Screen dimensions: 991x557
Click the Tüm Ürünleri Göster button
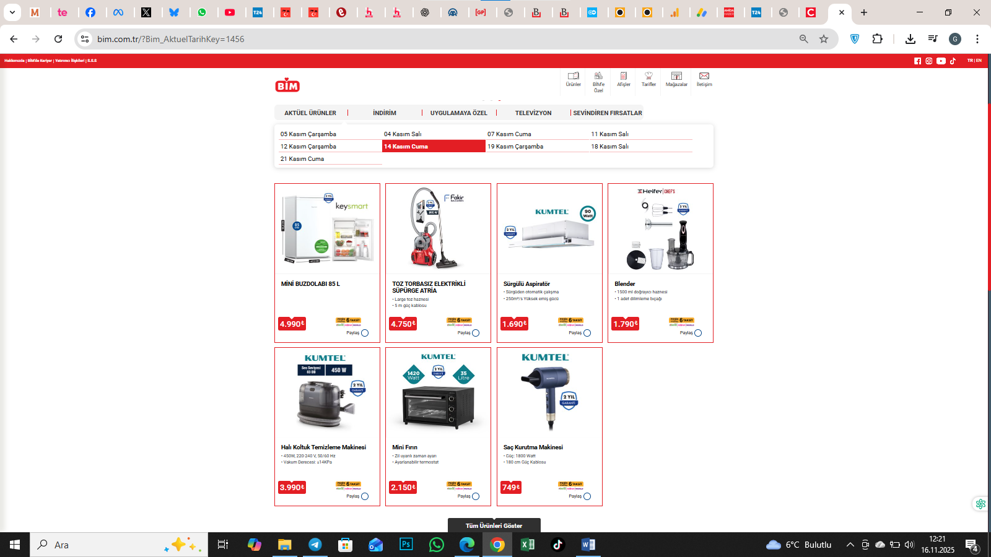[494, 525]
